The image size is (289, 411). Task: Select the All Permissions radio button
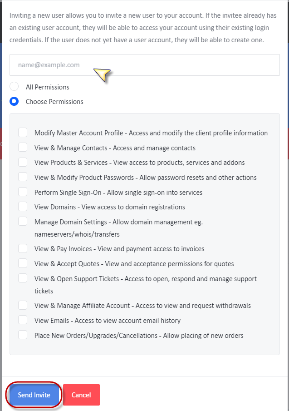(14, 86)
